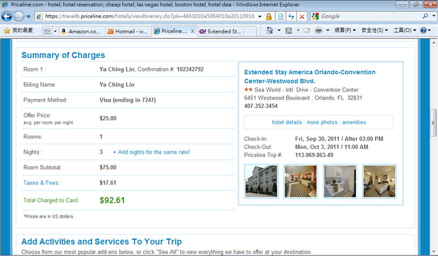Image resolution: width=438 pixels, height=256 pixels.
Task: Click the RSS feeds toolbar icon
Action: [289, 30]
